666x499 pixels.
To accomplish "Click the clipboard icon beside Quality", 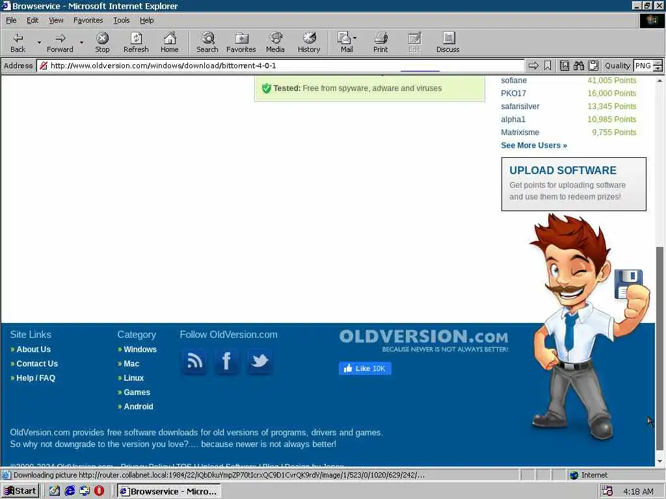I will point(593,66).
